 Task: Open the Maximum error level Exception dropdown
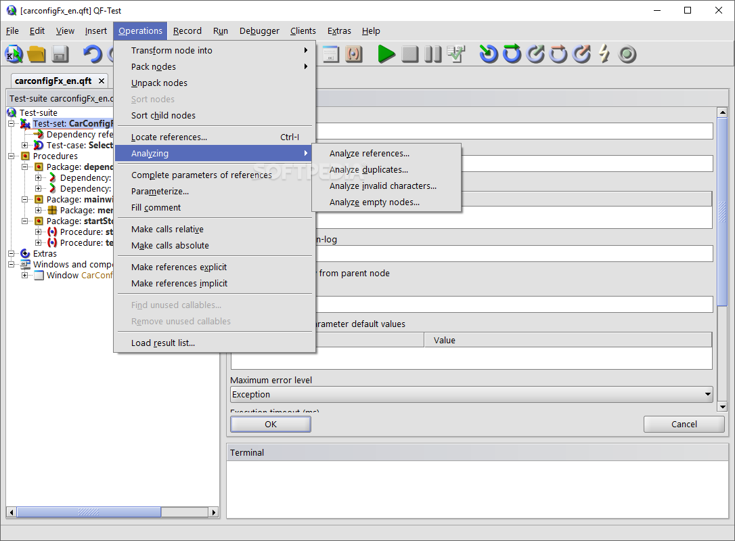[x=472, y=394]
